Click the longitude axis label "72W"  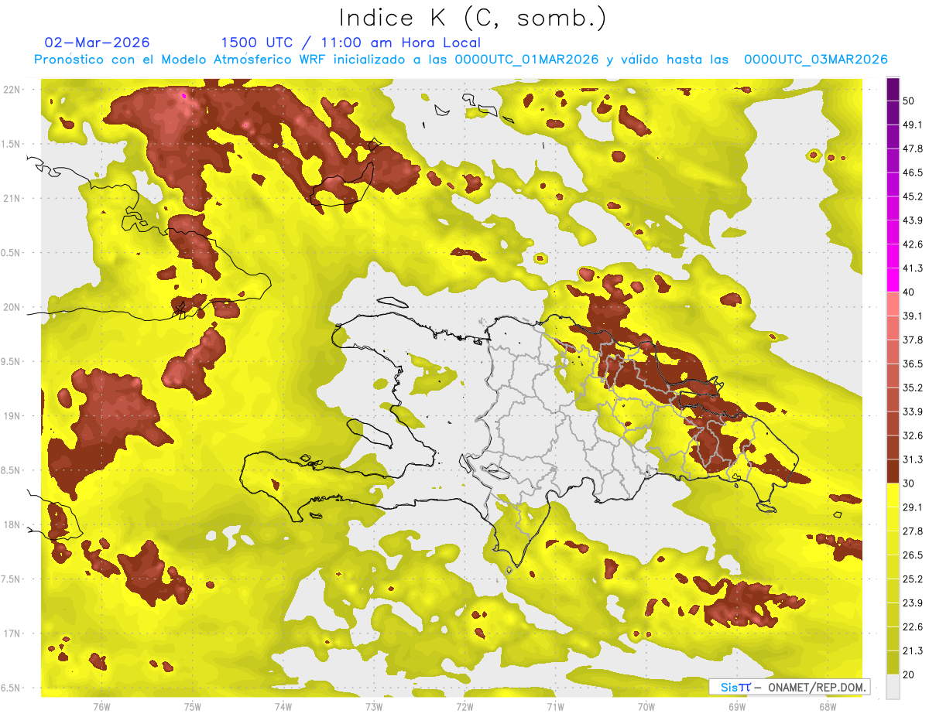[x=464, y=707]
